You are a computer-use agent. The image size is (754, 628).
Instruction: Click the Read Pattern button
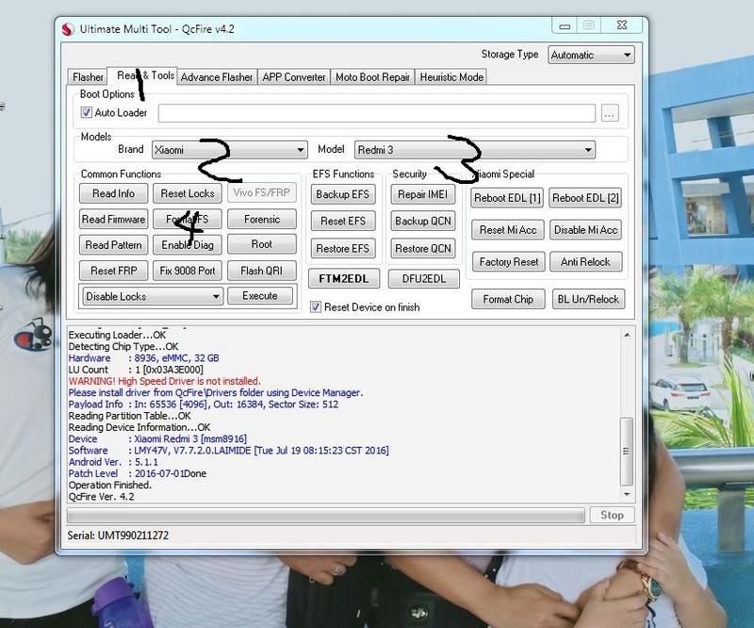click(113, 245)
